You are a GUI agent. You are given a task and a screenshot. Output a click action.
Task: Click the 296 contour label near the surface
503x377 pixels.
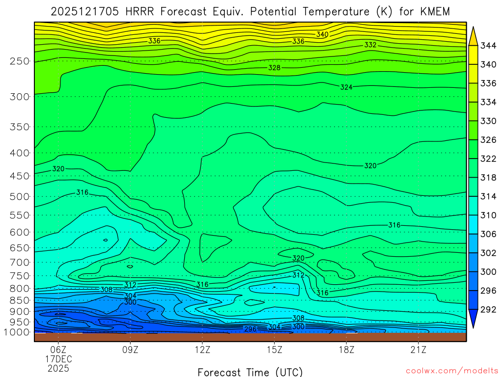coord(250,329)
